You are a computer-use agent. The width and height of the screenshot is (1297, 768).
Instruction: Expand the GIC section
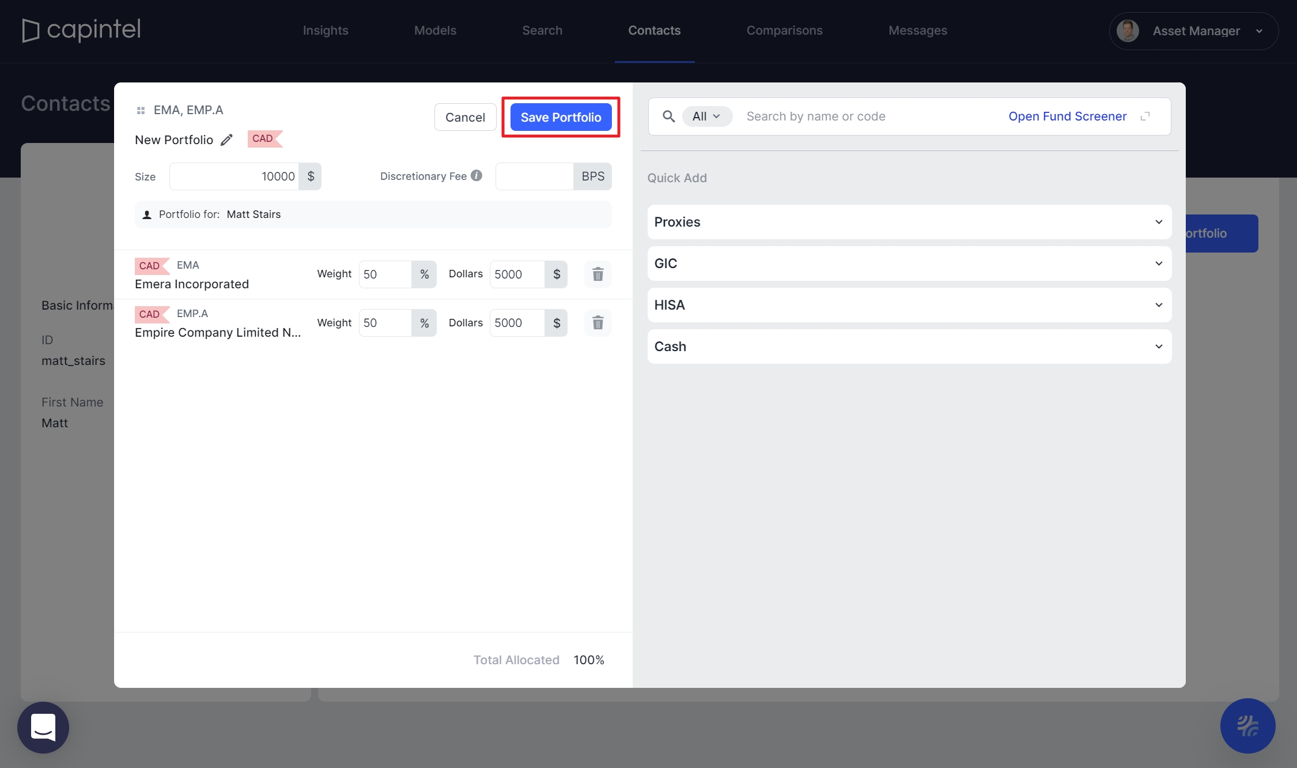[909, 263]
